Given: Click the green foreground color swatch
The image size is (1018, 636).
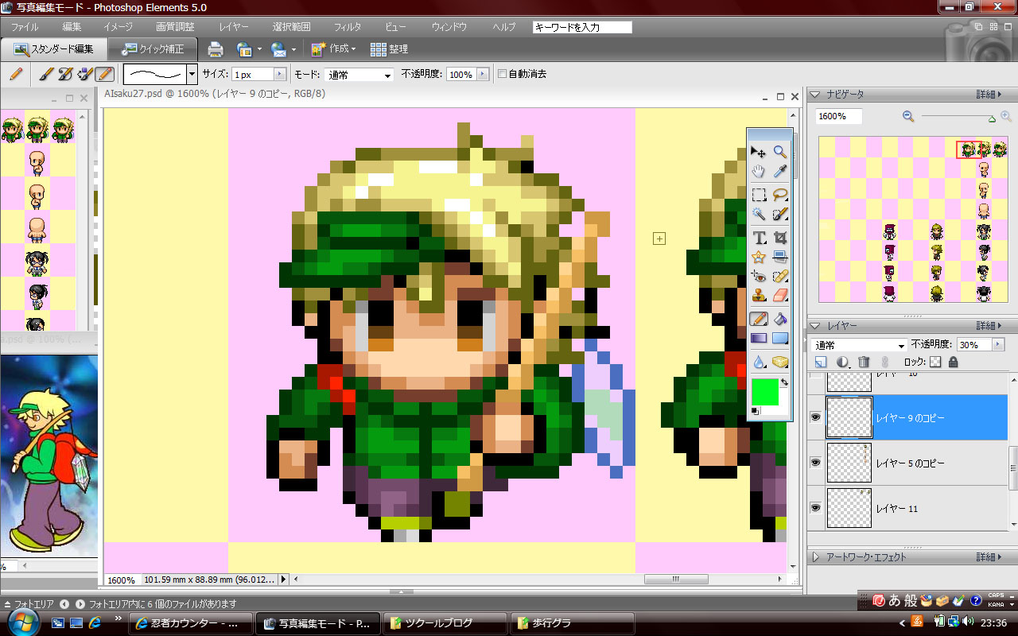Looking at the screenshot, I should click(764, 392).
